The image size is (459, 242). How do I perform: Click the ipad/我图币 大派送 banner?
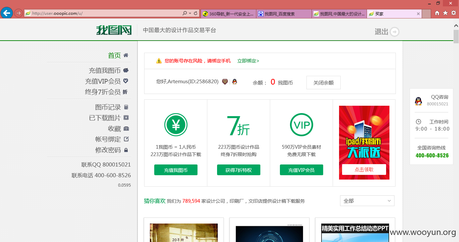coord(364,143)
